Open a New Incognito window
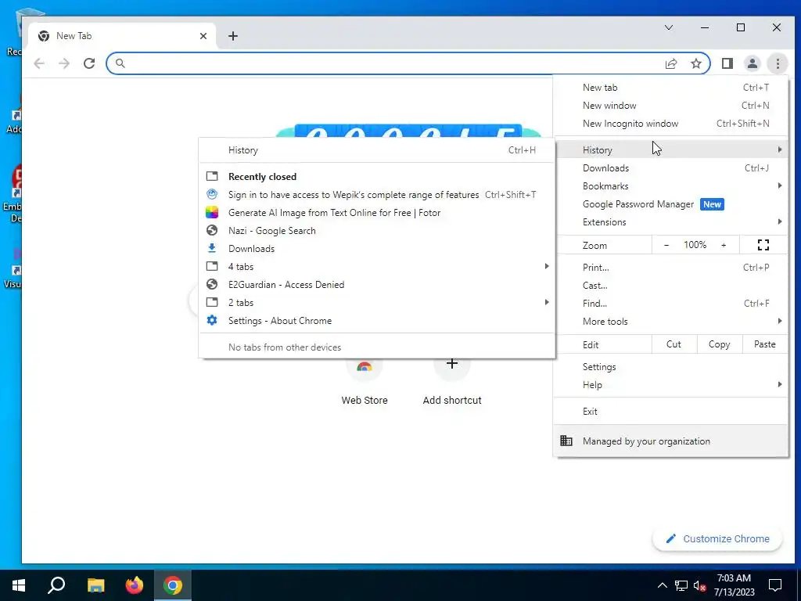The width and height of the screenshot is (801, 601). 671,123
